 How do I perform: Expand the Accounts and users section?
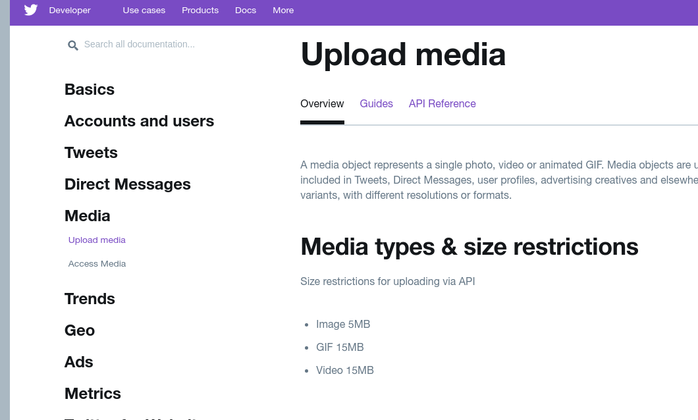(x=140, y=121)
